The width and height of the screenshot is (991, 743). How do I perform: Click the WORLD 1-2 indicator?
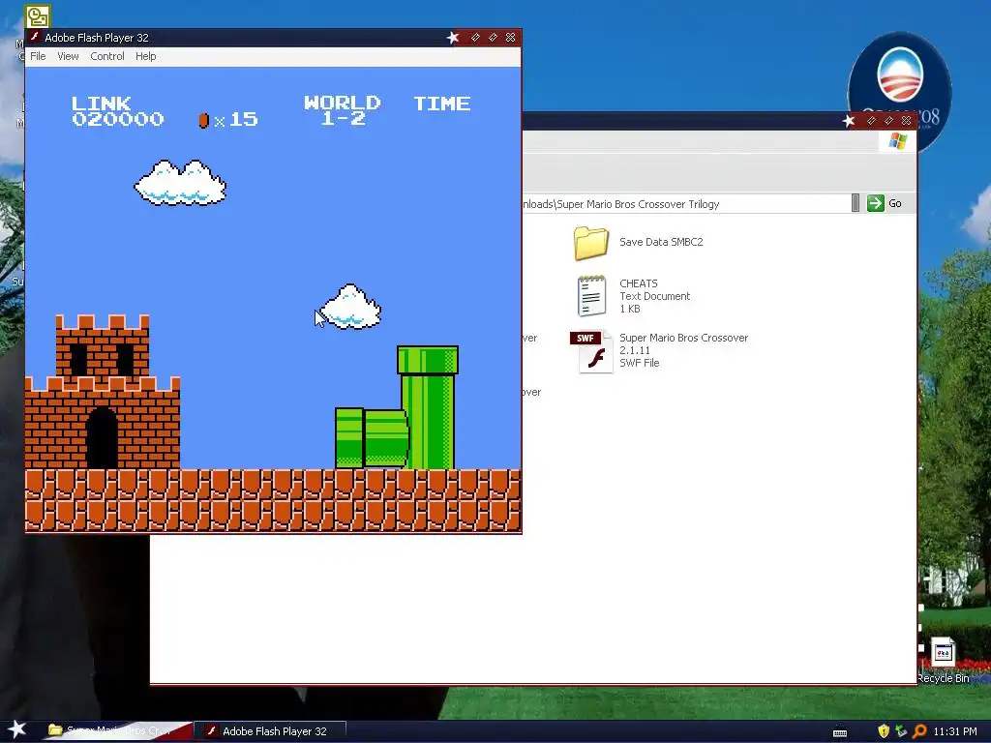pyautogui.click(x=342, y=111)
